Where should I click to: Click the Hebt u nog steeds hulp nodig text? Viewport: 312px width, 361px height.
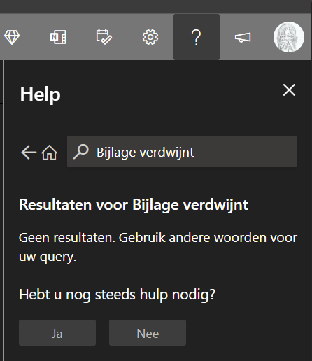tap(117, 295)
